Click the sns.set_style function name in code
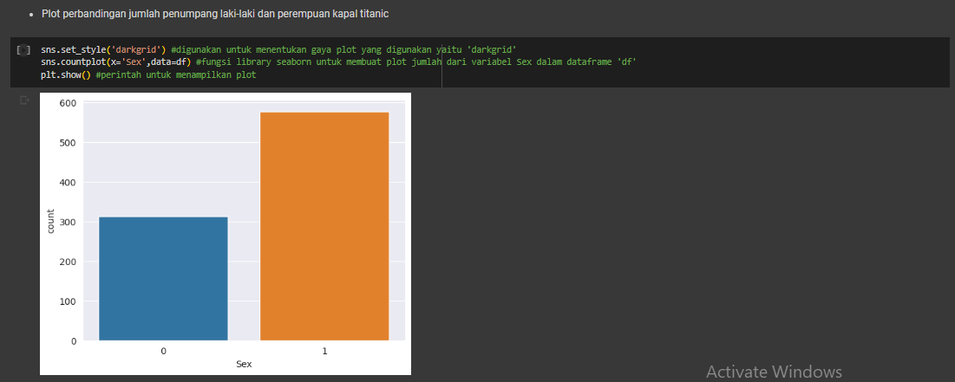Image resolution: width=955 pixels, height=382 pixels. (x=73, y=50)
